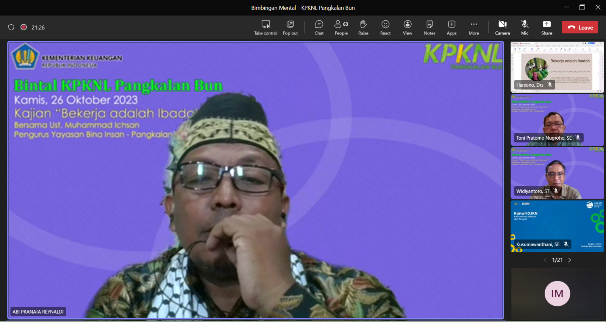Raise your hand in the meeting
The height and width of the screenshot is (322, 606).
tap(363, 28)
